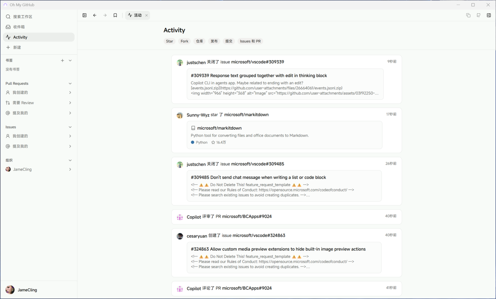Select Activity in the sidebar

[39, 37]
